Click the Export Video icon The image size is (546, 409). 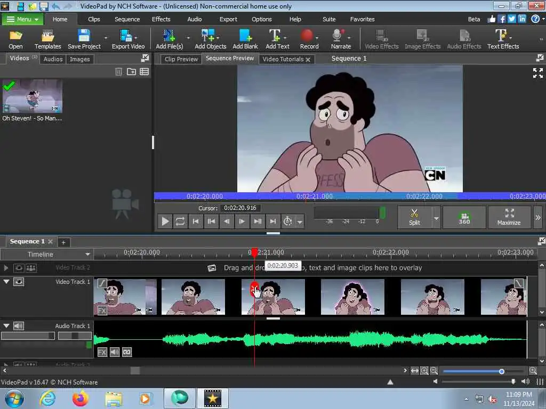tap(128, 39)
